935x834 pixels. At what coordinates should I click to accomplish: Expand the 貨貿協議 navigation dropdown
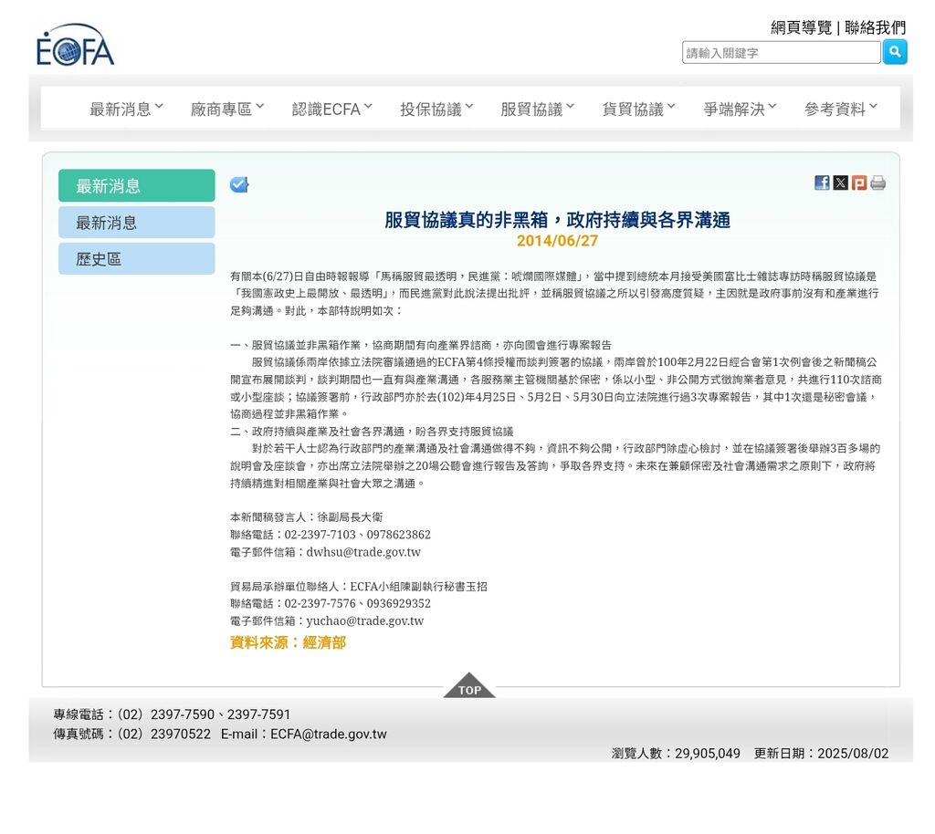point(638,109)
